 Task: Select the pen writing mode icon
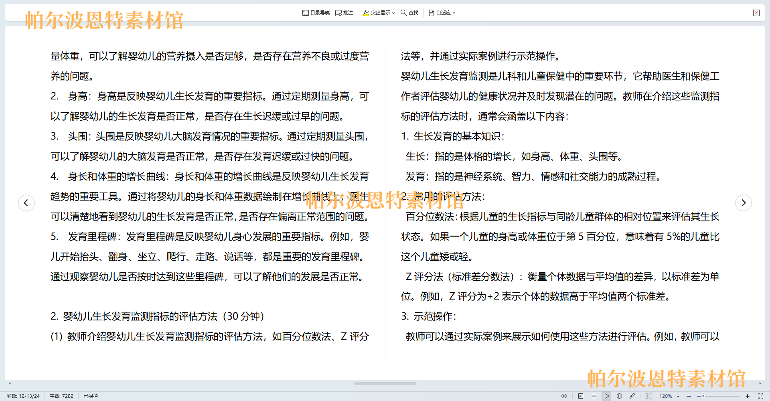pos(632,396)
